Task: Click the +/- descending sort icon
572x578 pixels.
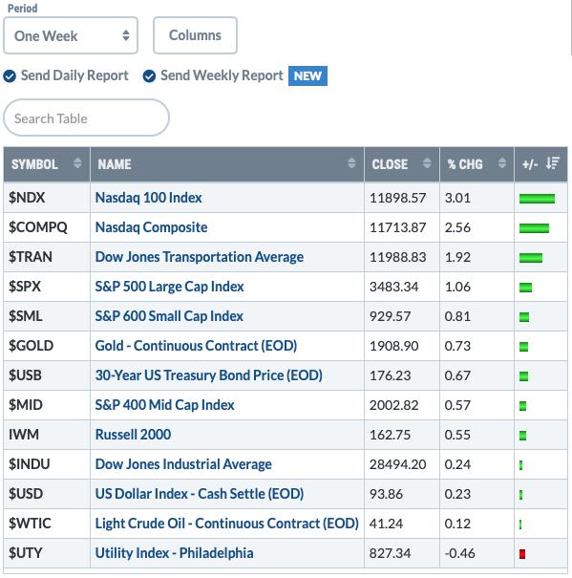Action: pyautogui.click(x=553, y=163)
